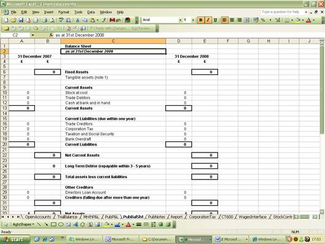This screenshot has height=244, width=325.
Task: Apply Shadow Style from the drawing toolbar
Action: point(160,224)
